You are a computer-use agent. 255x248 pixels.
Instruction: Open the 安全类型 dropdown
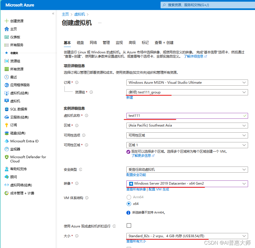[187, 170]
